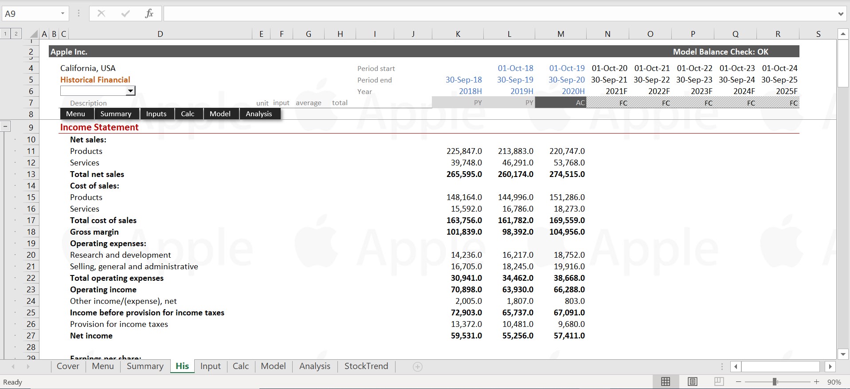Click the Enter checkmark formula bar icon
The width and height of the screenshot is (850, 389).
(x=125, y=13)
